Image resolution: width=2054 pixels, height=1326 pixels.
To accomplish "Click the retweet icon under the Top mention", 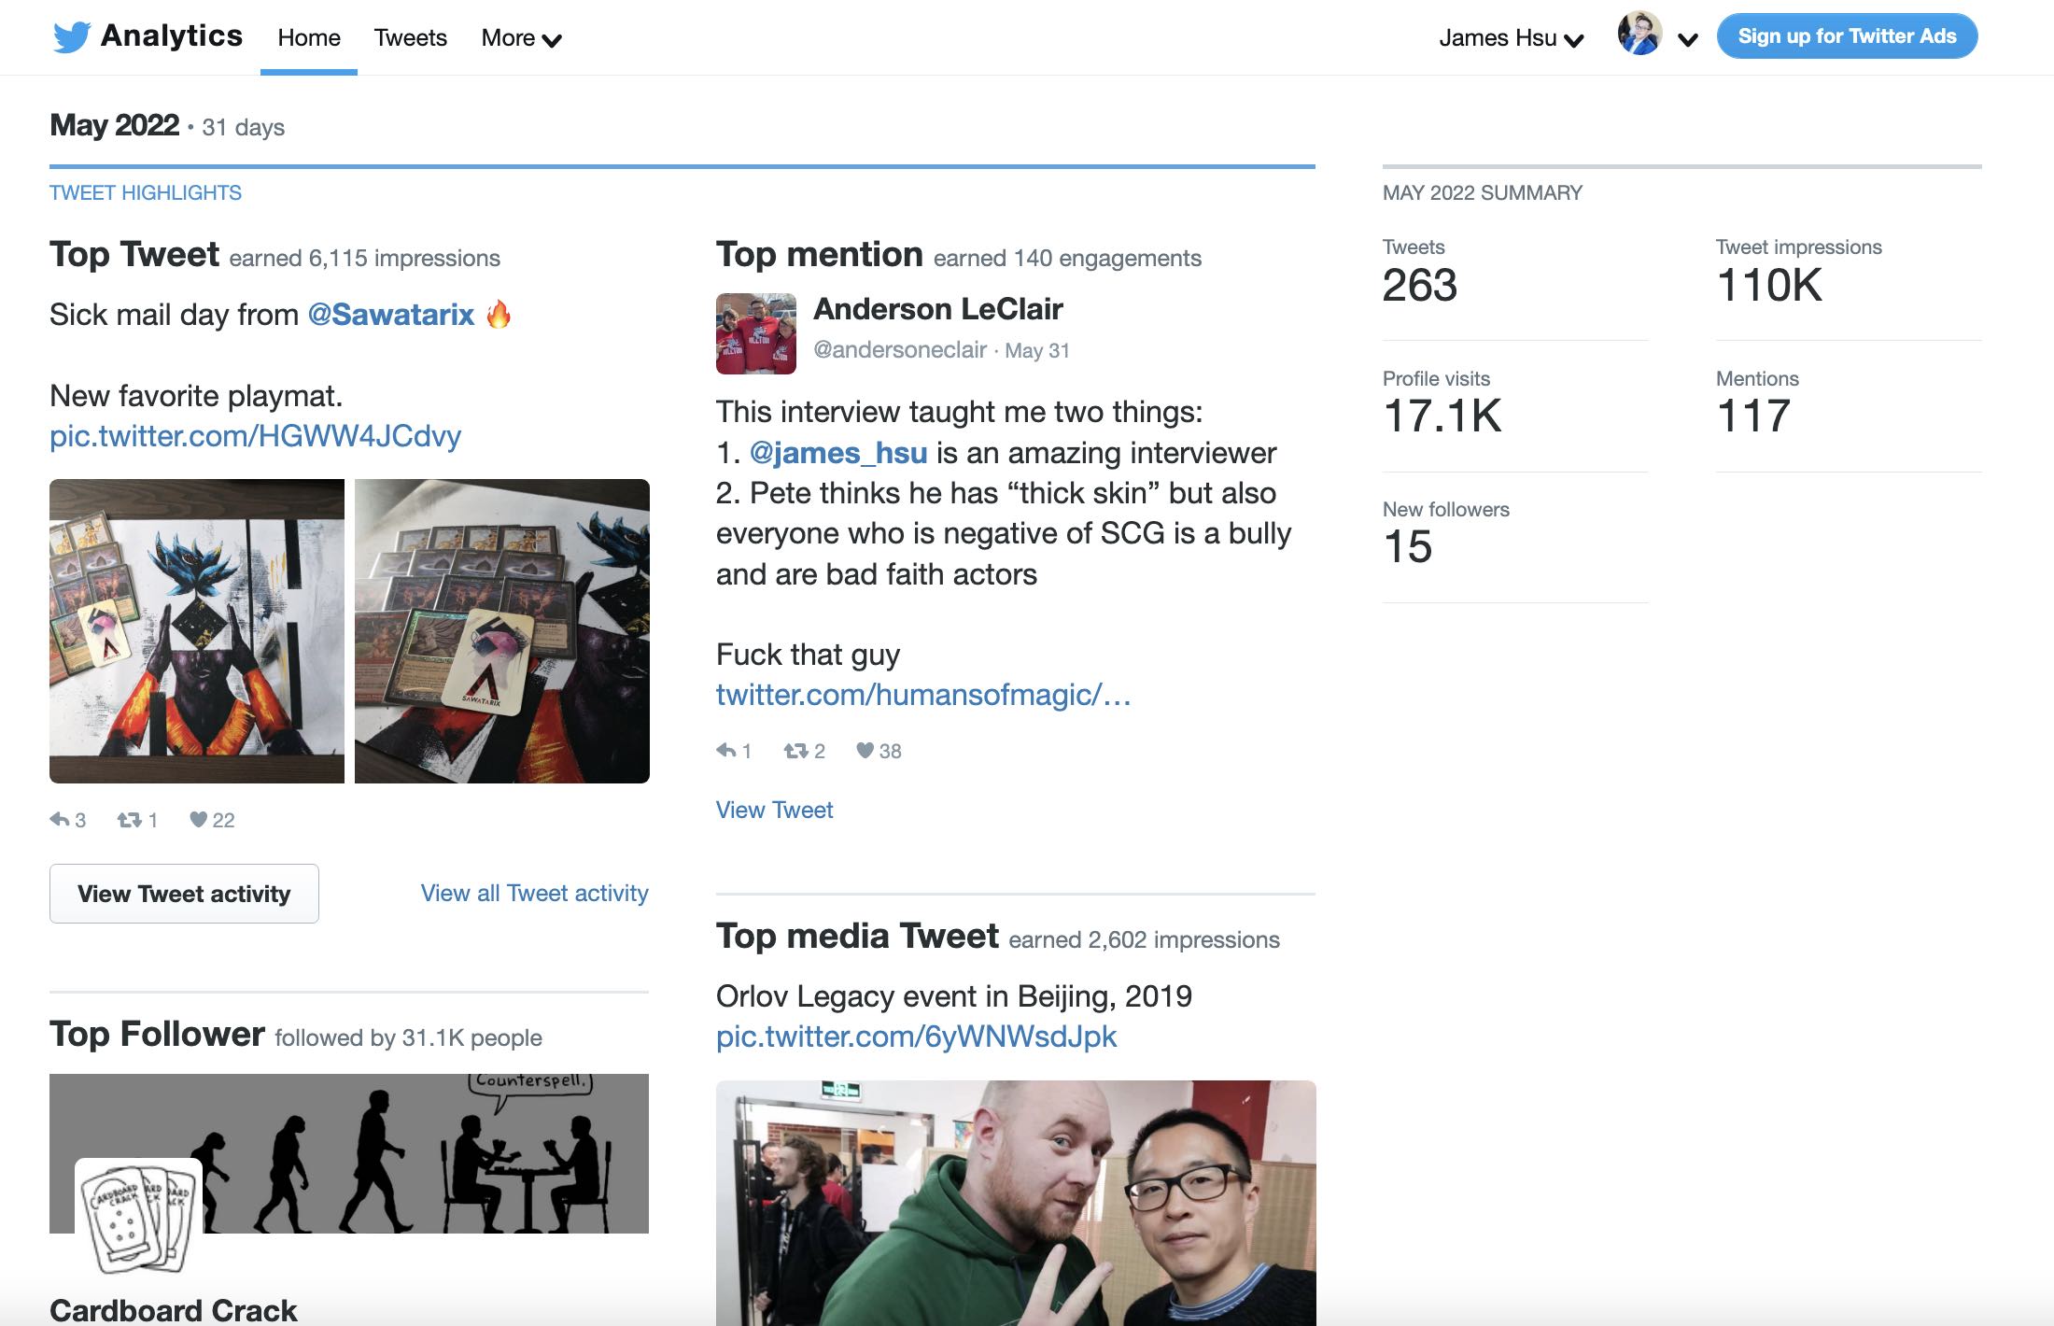I will (795, 751).
